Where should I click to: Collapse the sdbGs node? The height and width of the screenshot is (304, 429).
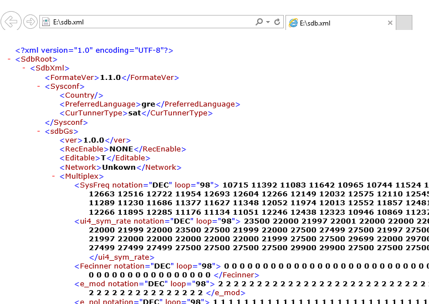point(39,131)
